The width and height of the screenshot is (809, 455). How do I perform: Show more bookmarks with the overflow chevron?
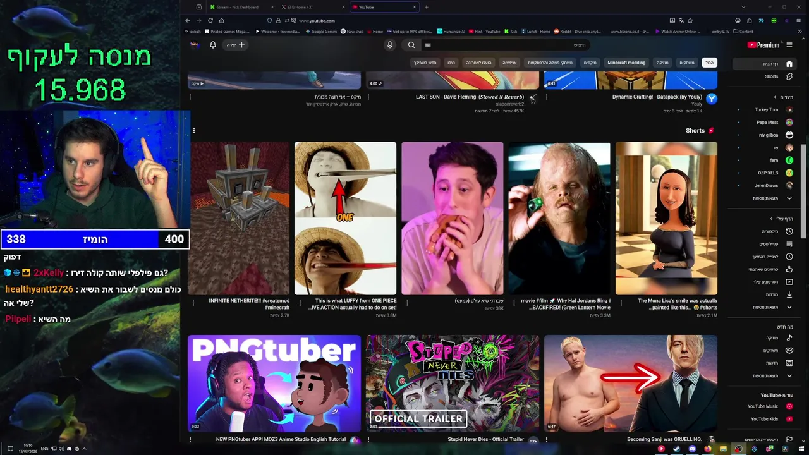coord(800,31)
